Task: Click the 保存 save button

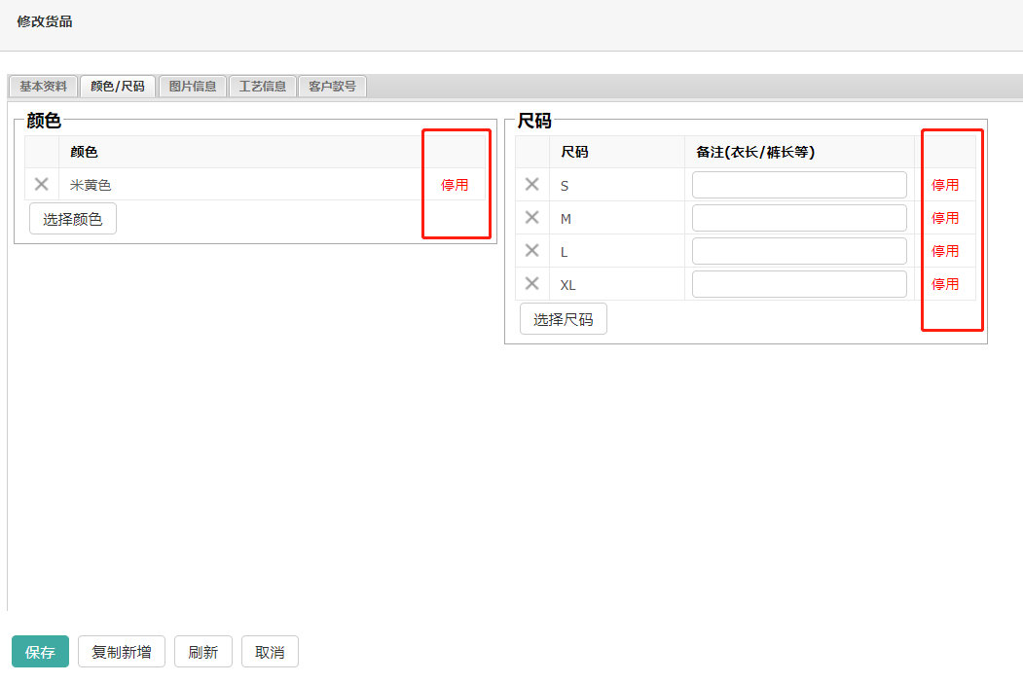Action: coord(40,652)
